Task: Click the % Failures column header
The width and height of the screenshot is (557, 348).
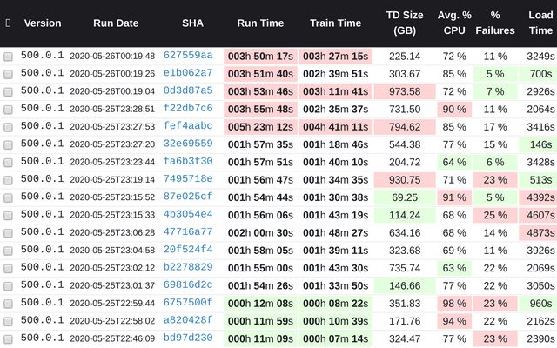Action: click(495, 23)
